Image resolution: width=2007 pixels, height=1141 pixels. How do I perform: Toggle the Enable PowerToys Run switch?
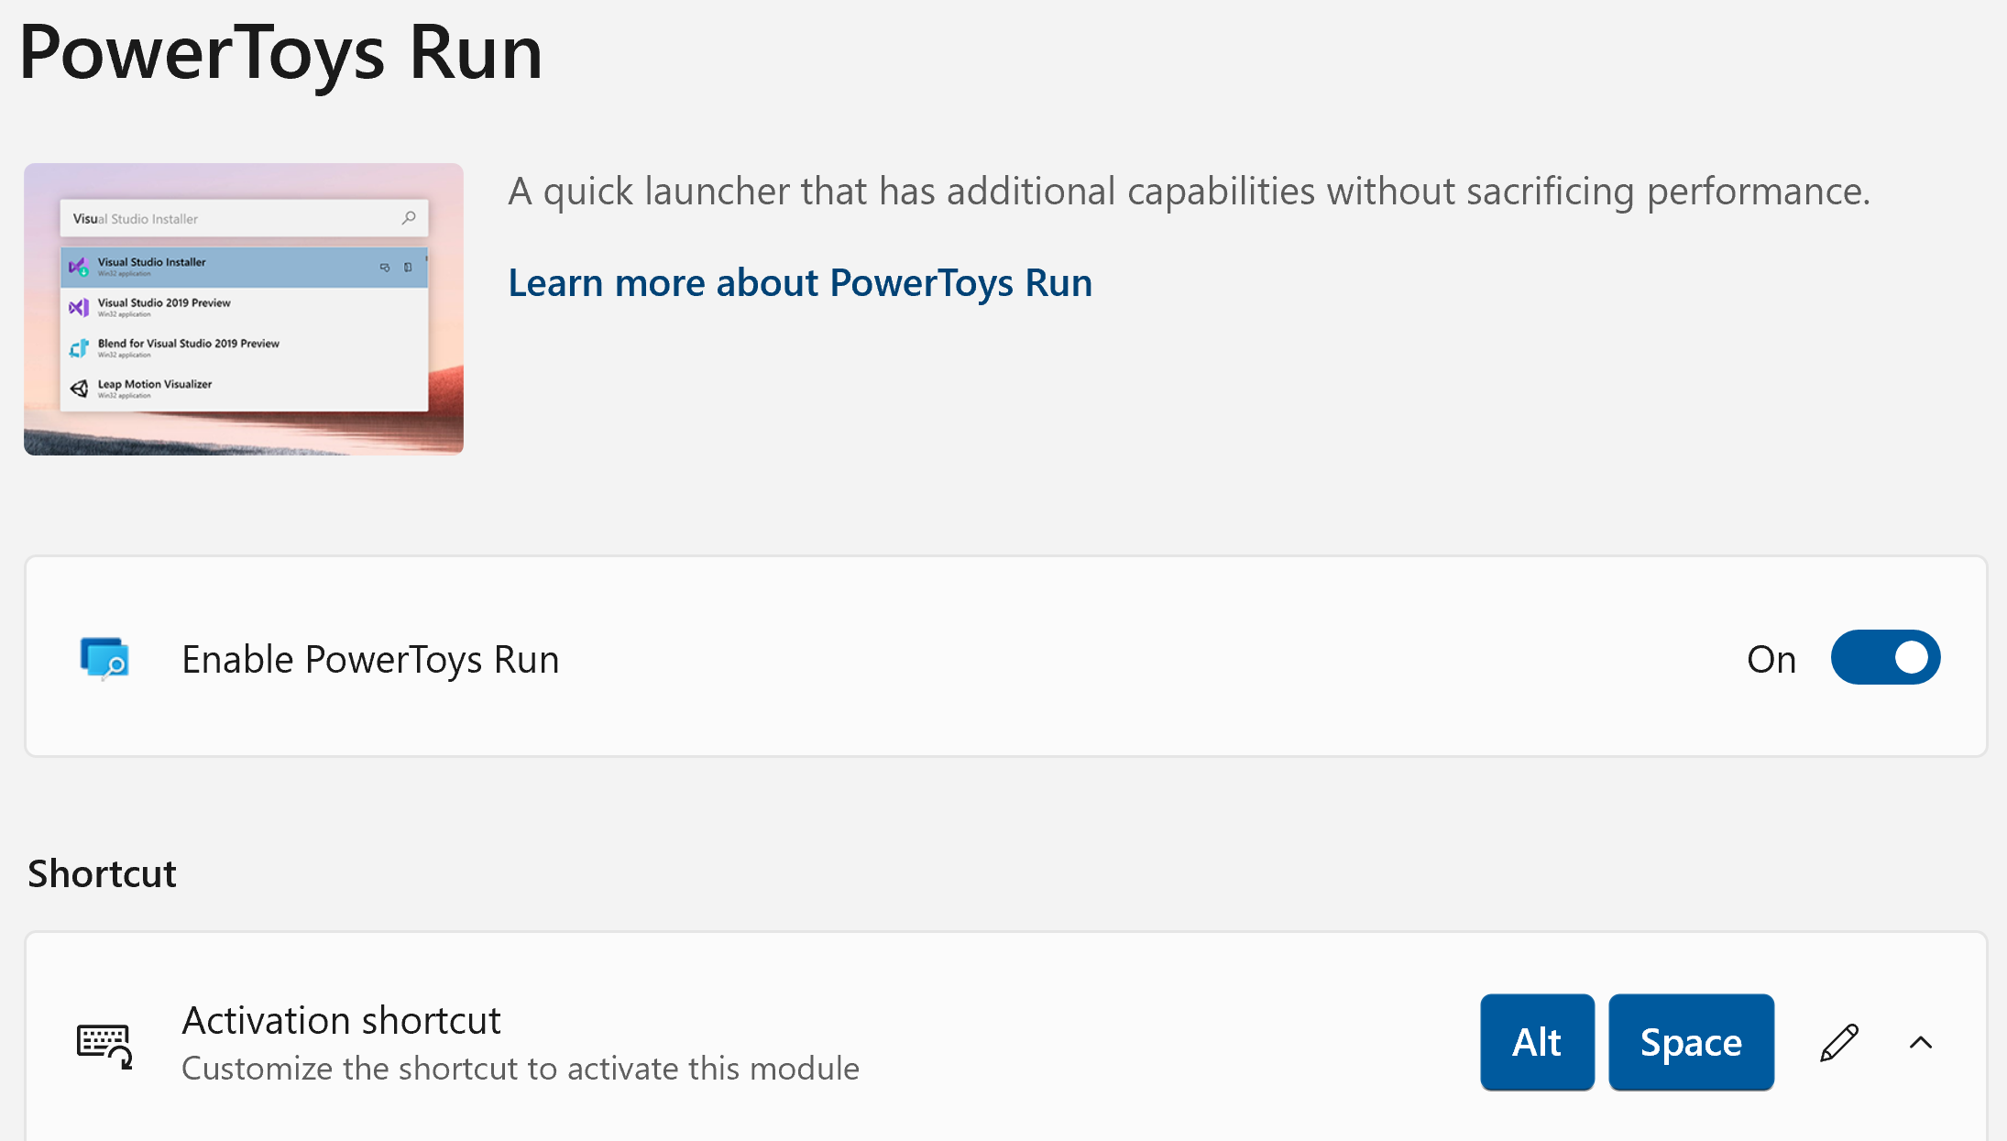(1885, 657)
